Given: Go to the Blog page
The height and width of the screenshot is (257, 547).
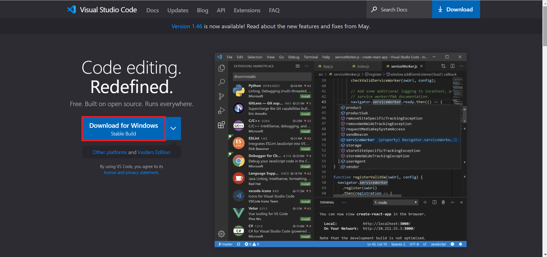Looking at the screenshot, I should tap(202, 10).
